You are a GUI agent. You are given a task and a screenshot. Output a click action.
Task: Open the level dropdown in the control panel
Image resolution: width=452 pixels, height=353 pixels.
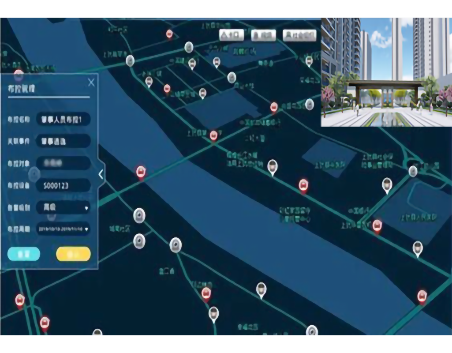click(63, 207)
